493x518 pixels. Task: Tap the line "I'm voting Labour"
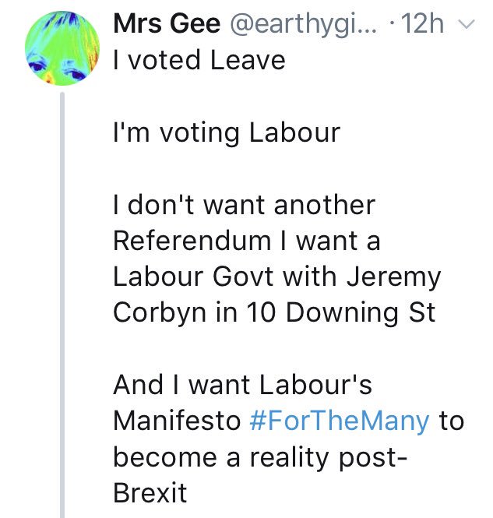point(227,132)
